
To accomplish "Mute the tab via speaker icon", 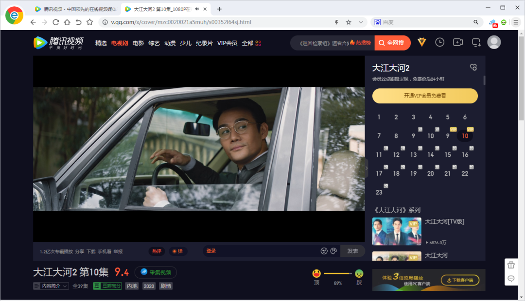I will pyautogui.click(x=197, y=9).
